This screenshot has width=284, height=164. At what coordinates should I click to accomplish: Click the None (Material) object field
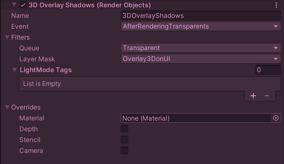(x=196, y=118)
